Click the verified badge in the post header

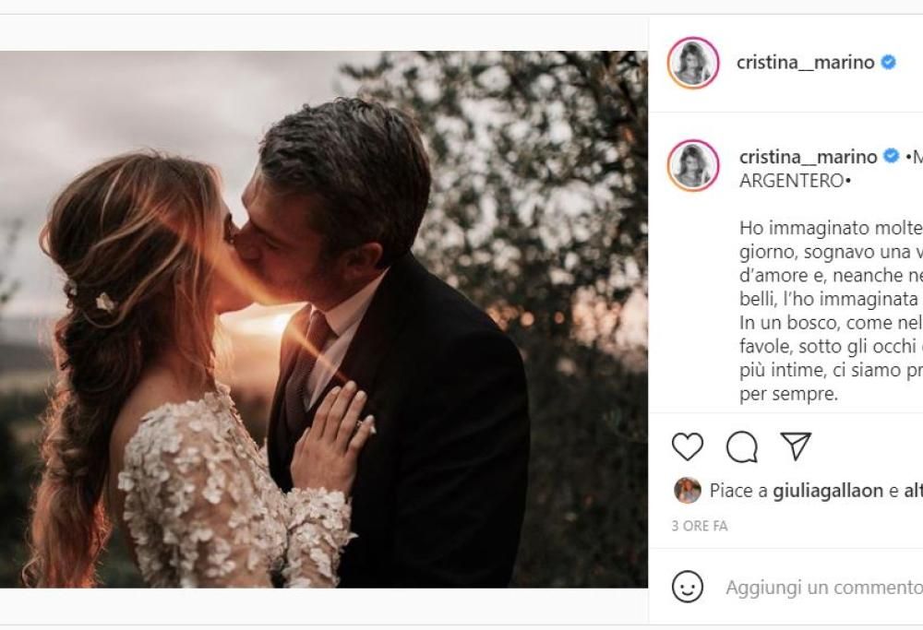coord(889,63)
